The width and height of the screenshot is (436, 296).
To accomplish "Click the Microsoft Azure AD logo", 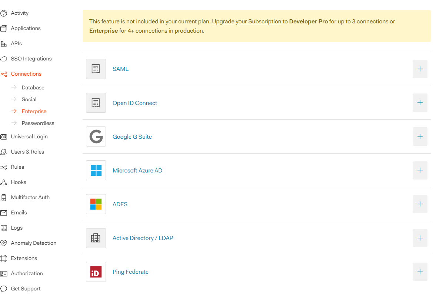I will [x=96, y=170].
